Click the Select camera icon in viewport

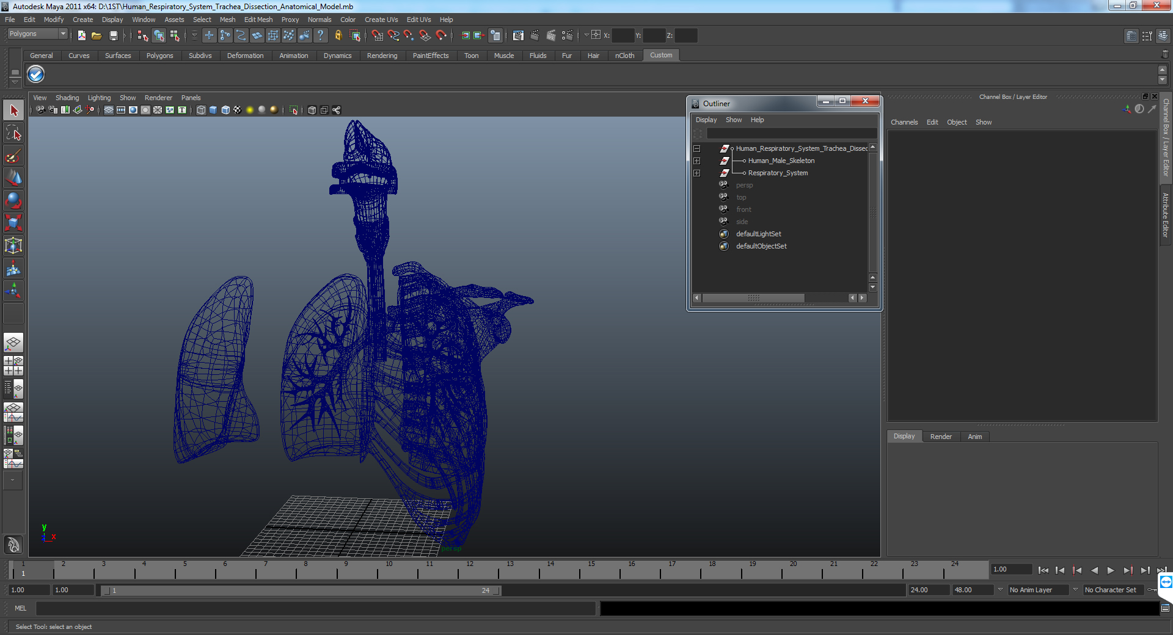pos(40,110)
